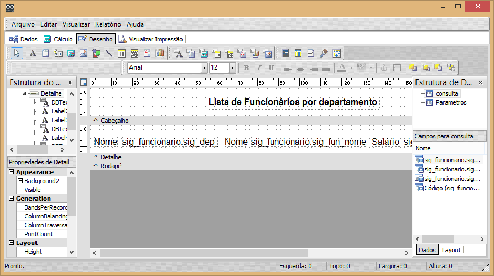Toggle Underline text formatting
494x276 pixels.
coord(271,67)
